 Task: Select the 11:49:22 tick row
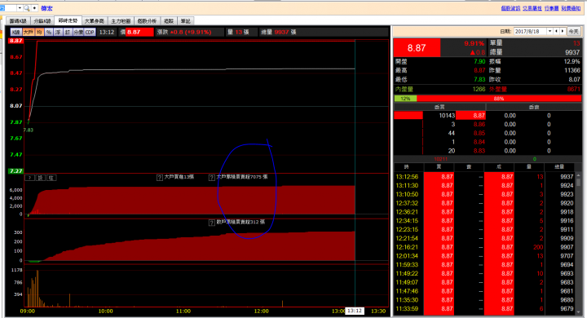[484, 274]
